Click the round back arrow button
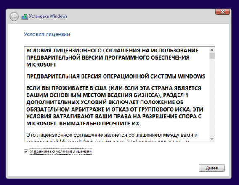The height and width of the screenshot is (185, 239). coord(14,16)
